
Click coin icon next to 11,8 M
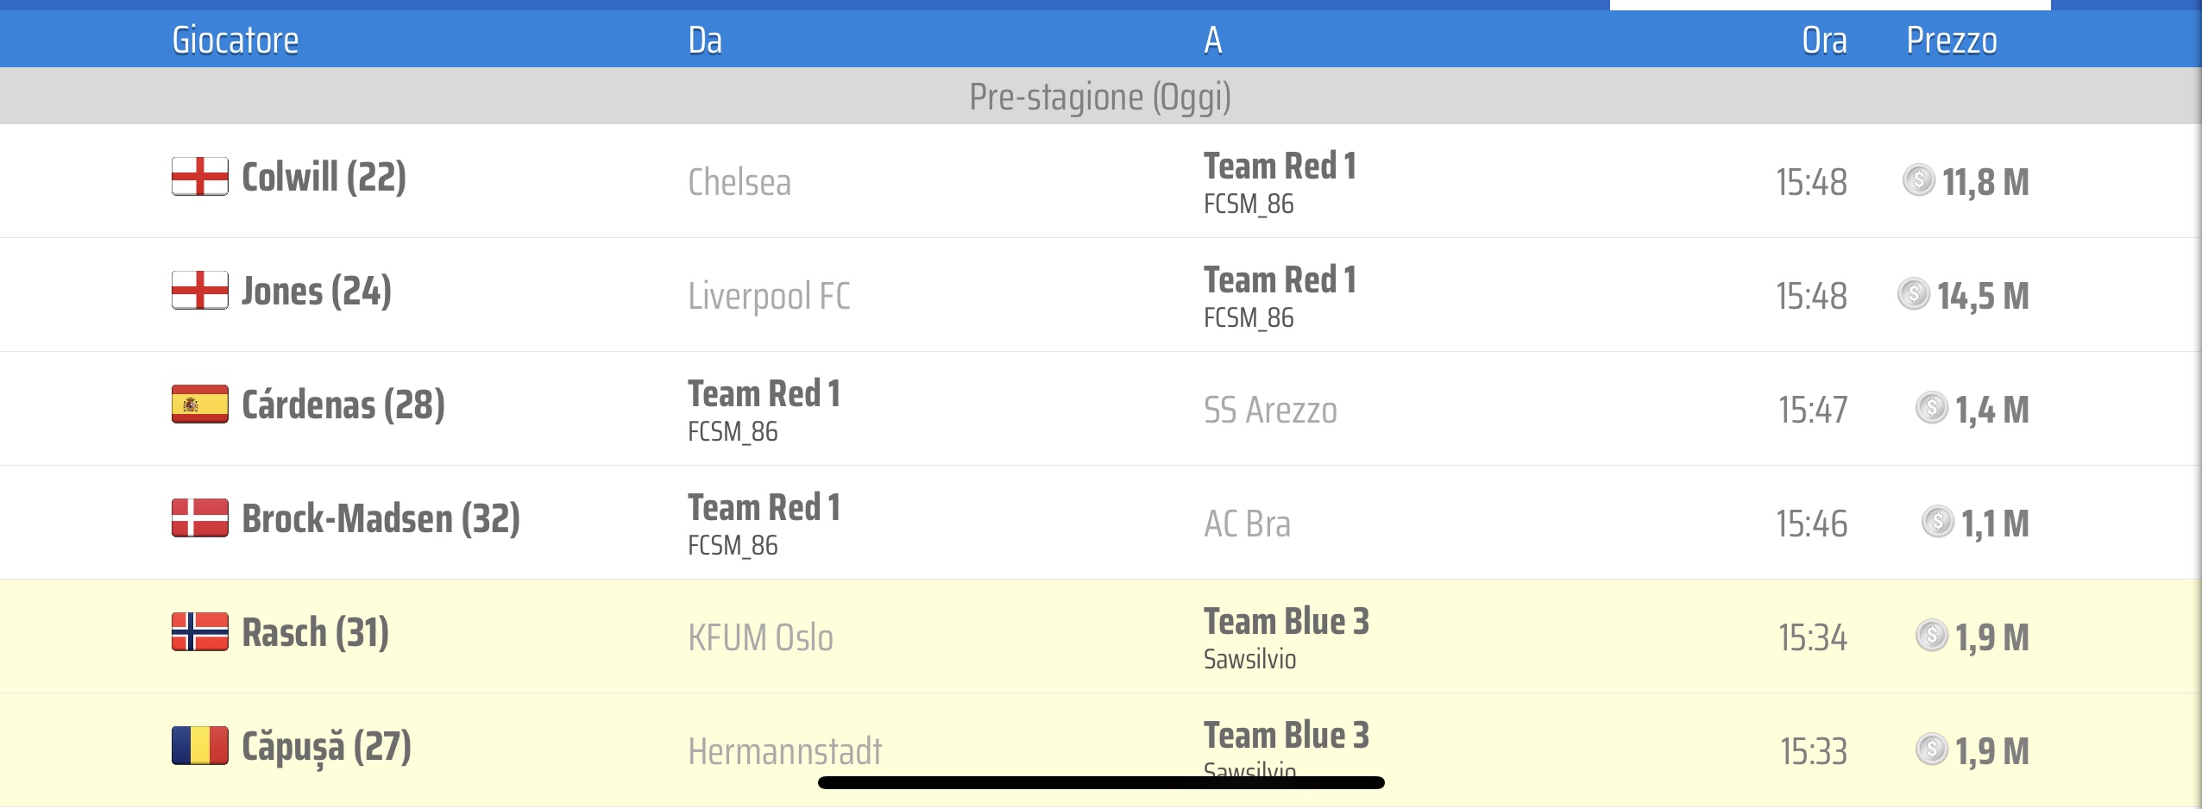[1918, 180]
